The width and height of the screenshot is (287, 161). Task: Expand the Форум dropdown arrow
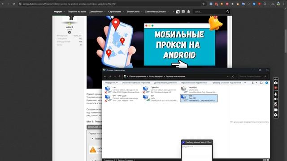(64, 12)
